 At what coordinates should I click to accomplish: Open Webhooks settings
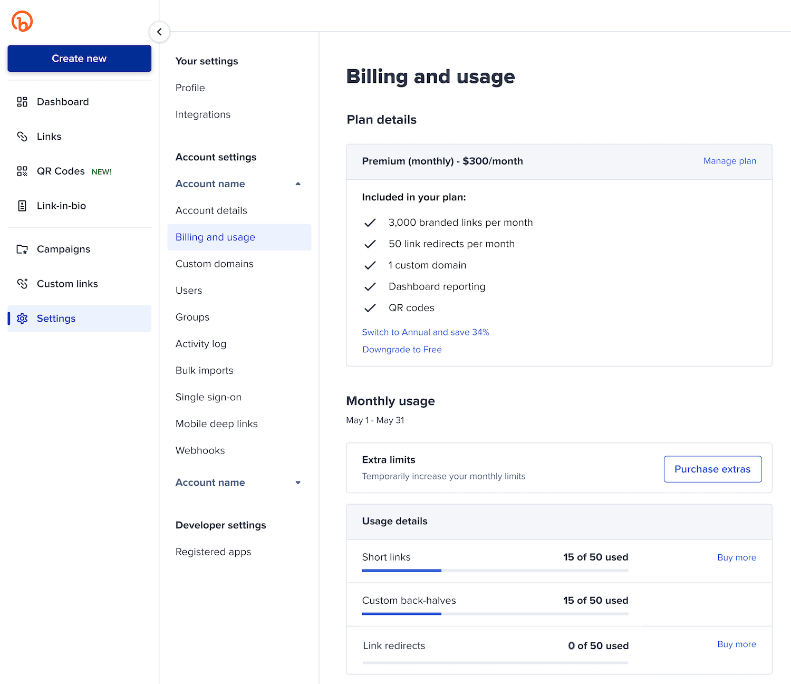click(x=200, y=450)
